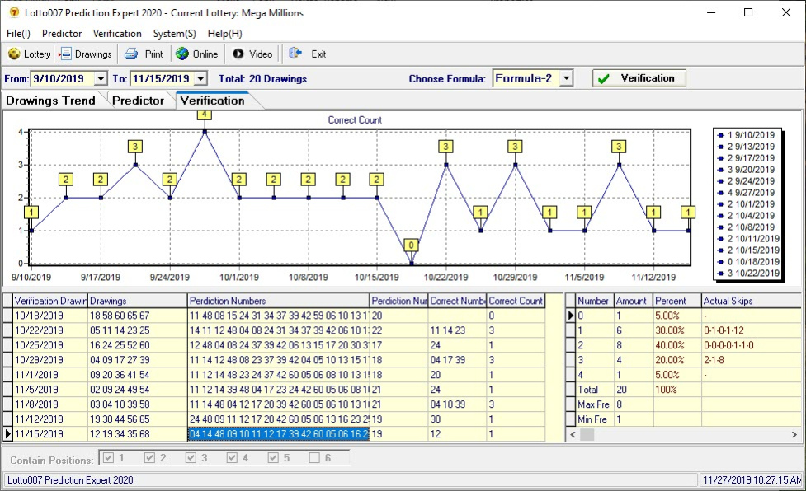Click the Amount column header

(x=634, y=301)
